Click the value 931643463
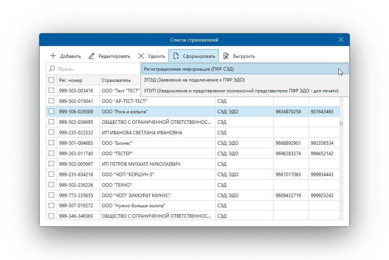The width and height of the screenshot is (389, 260). [322, 112]
